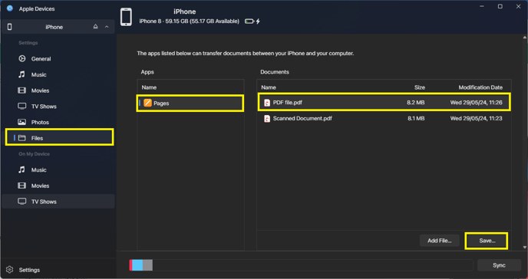Select Scanned Document.pdf row
The image size is (528, 279).
coord(384,118)
